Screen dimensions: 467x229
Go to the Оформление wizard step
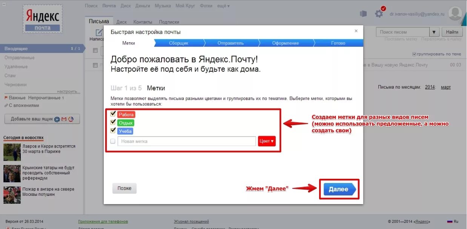point(286,43)
